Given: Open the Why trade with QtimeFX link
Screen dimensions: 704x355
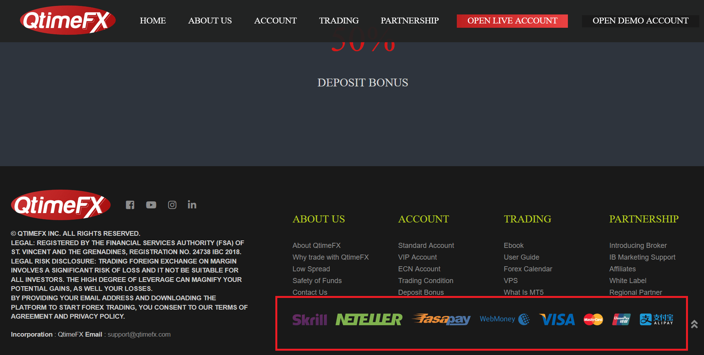Looking at the screenshot, I should (x=330, y=257).
